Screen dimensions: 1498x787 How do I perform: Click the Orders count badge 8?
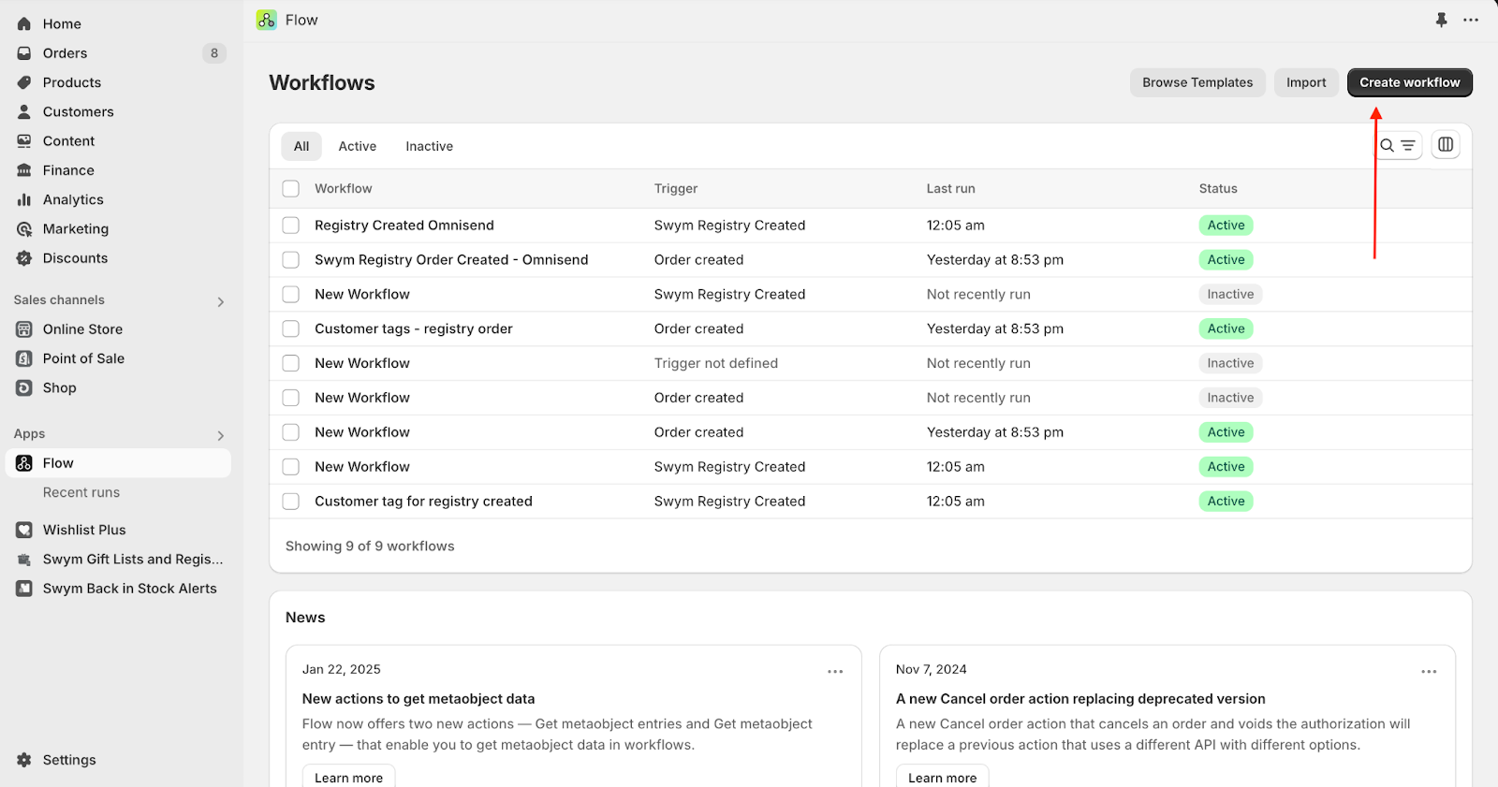click(x=214, y=53)
